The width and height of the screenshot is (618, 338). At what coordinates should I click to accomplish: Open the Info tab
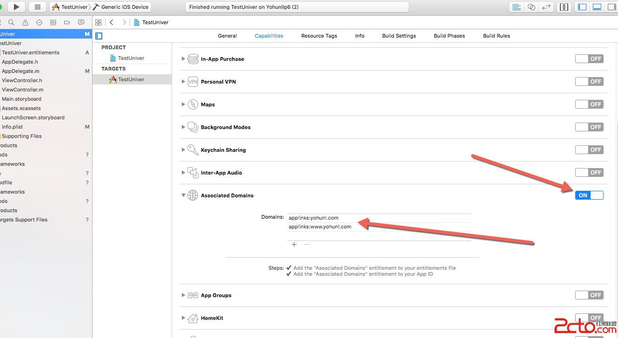(360, 36)
